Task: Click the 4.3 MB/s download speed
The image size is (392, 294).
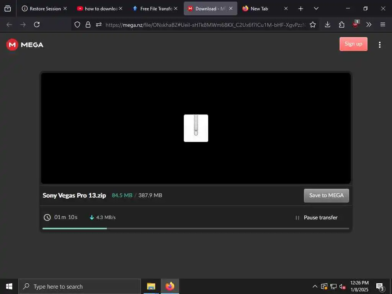Action: [x=106, y=217]
